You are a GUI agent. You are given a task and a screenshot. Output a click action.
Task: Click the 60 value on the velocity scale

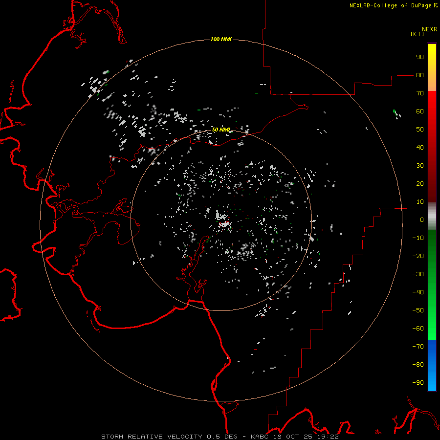[420, 111]
